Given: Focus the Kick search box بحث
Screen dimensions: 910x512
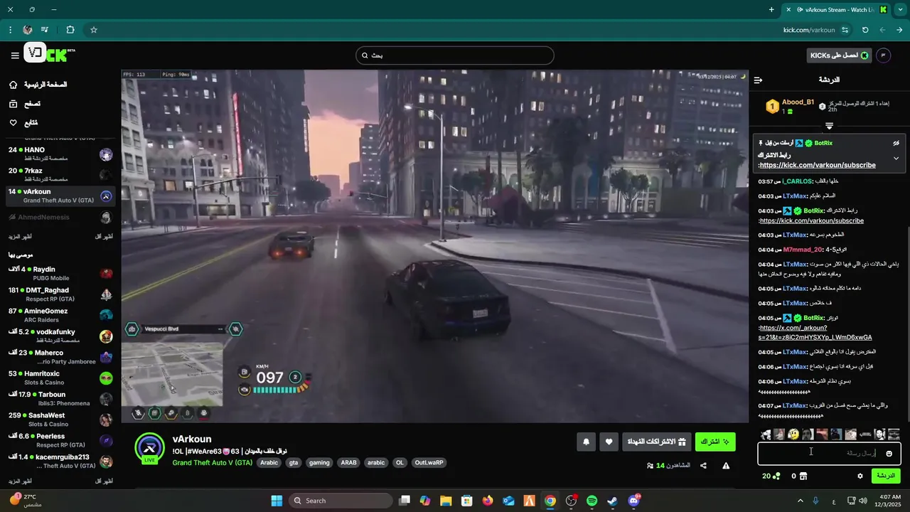Looking at the screenshot, I should [x=455, y=55].
